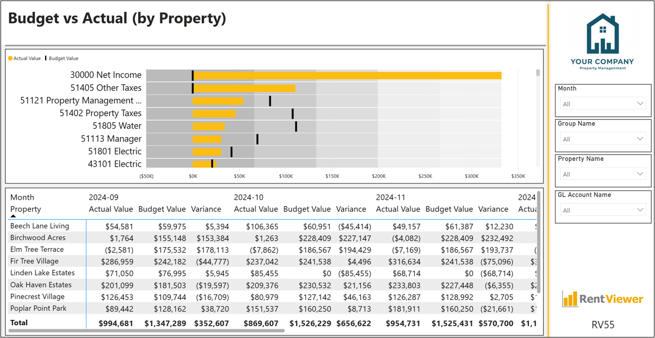Click the yellow Actual Value legend marker
The width and height of the screenshot is (655, 338).
tap(10, 58)
